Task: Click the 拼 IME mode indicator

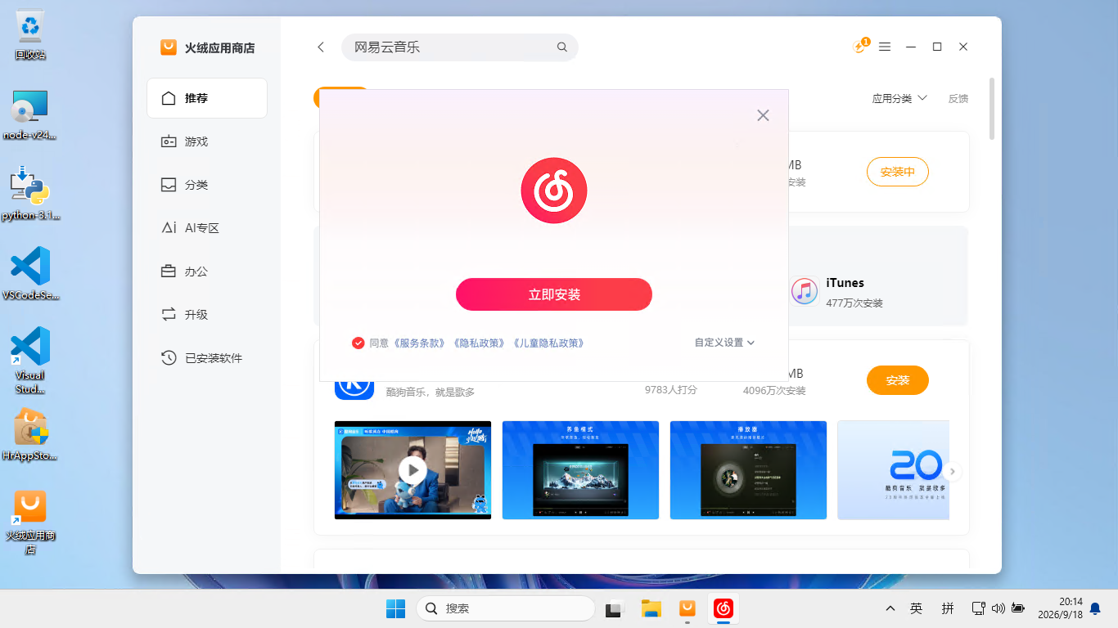Action: [948, 608]
